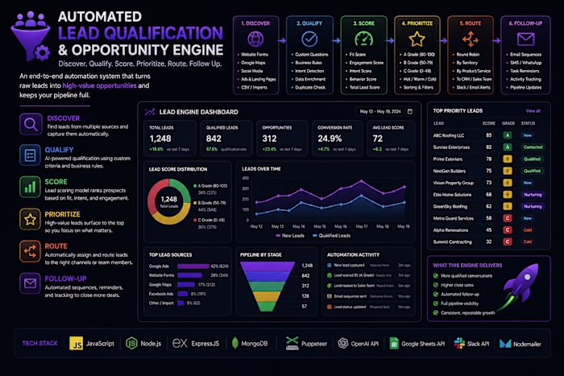
Task: Click the Email sequence sent activity icon
Action: (x=329, y=296)
